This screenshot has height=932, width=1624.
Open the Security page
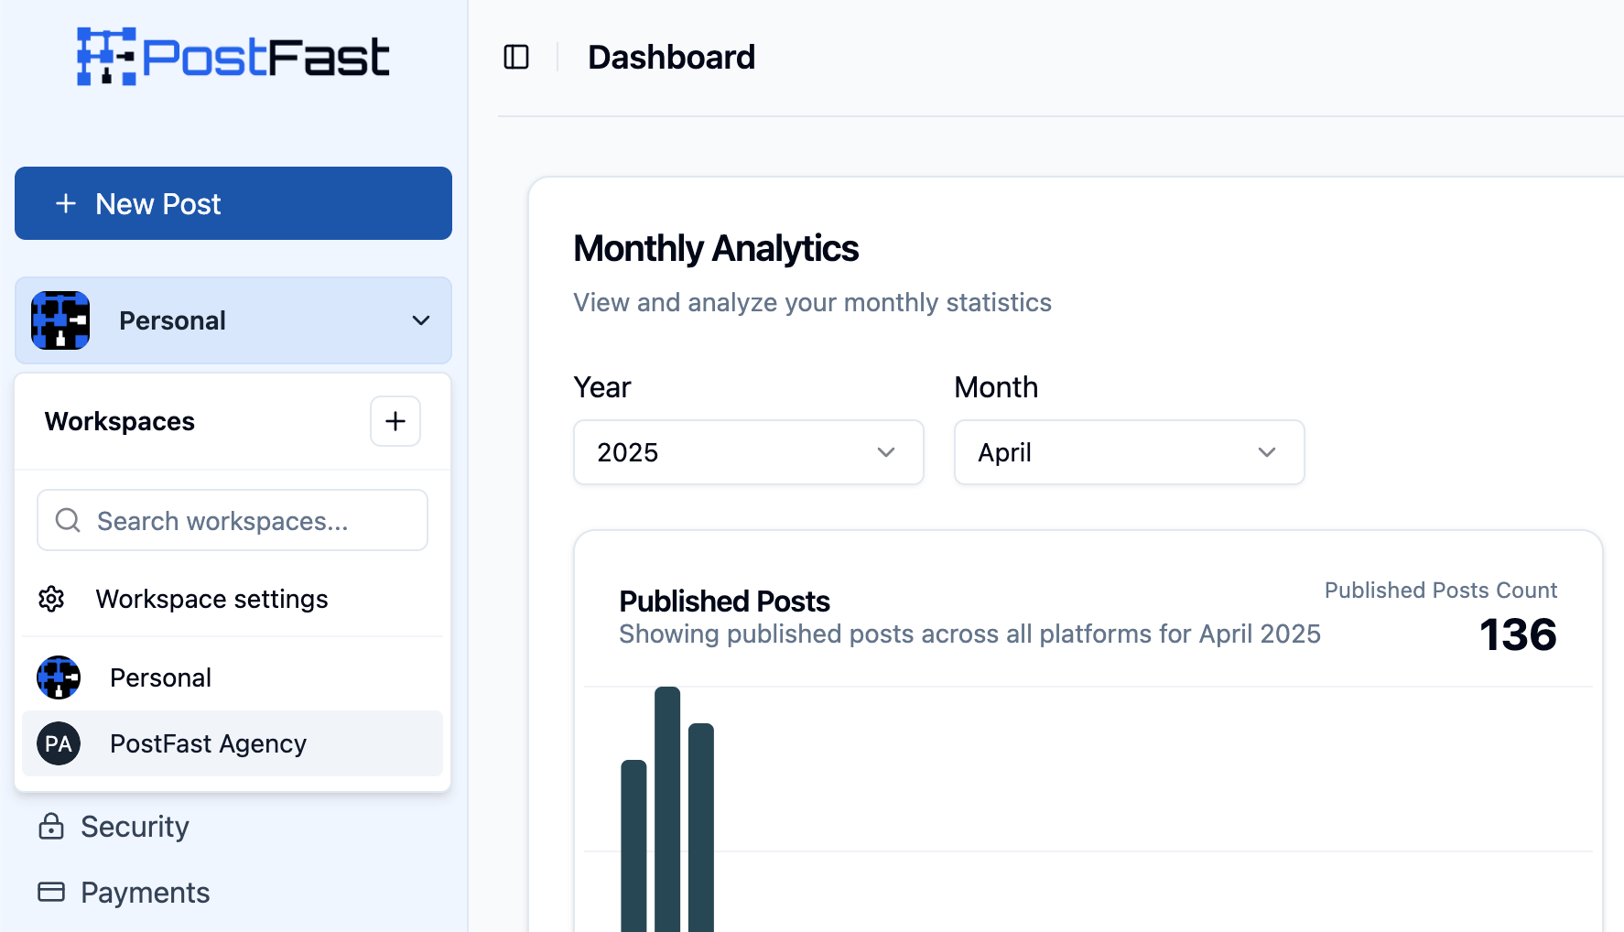pos(114,827)
